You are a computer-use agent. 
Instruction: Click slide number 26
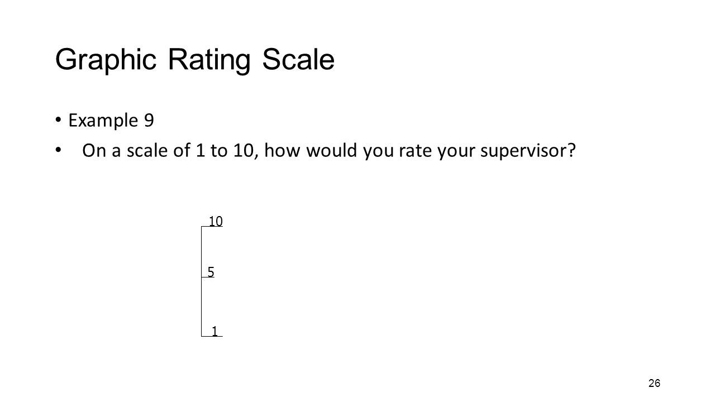655,383
